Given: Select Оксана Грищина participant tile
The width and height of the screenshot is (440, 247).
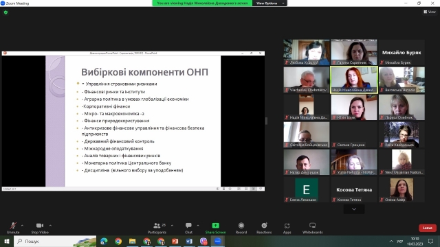Looking at the screenshot, I should coord(354,134).
